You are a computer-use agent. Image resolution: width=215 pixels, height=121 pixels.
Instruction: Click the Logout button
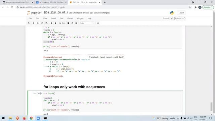pos(181,13)
